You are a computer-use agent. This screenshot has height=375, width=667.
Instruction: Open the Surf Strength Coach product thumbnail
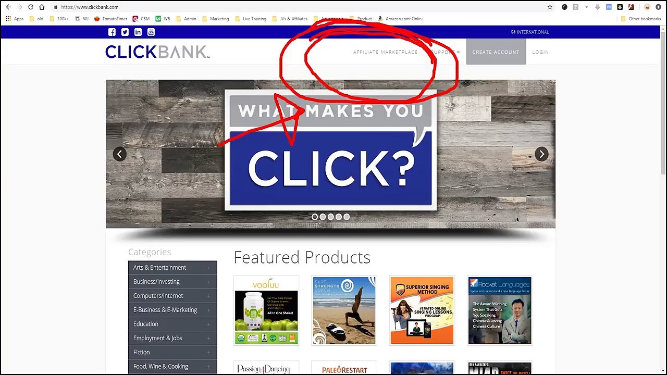tap(344, 310)
